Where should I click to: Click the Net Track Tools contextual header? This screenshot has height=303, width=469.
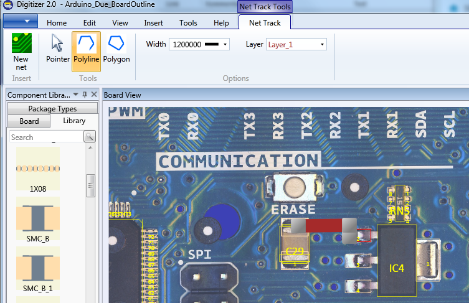coord(265,7)
